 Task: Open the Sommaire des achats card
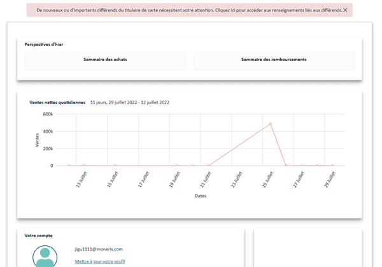(105, 61)
